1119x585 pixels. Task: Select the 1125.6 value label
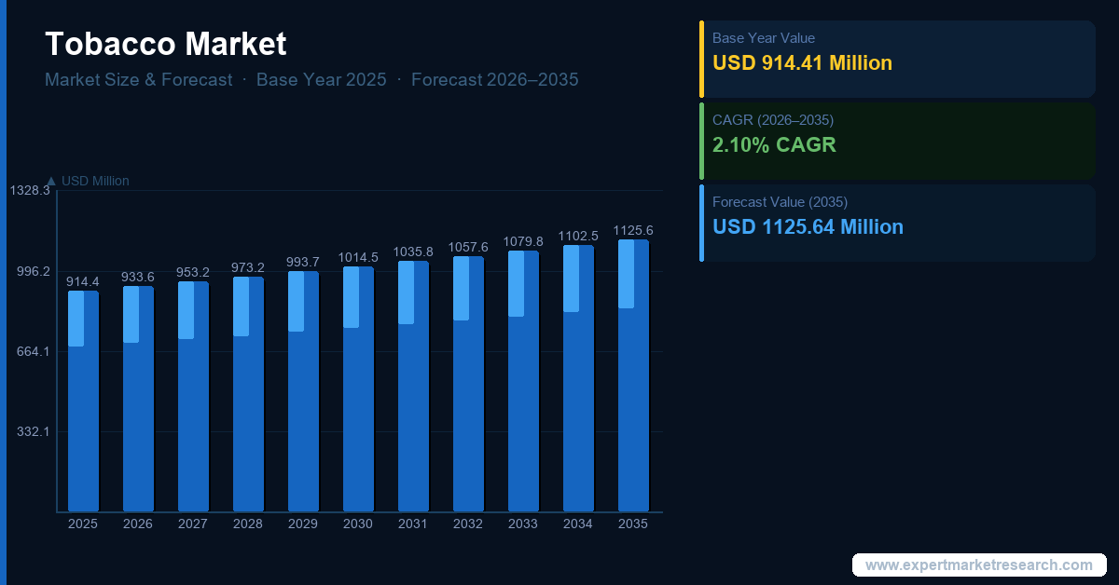pyautogui.click(x=632, y=230)
